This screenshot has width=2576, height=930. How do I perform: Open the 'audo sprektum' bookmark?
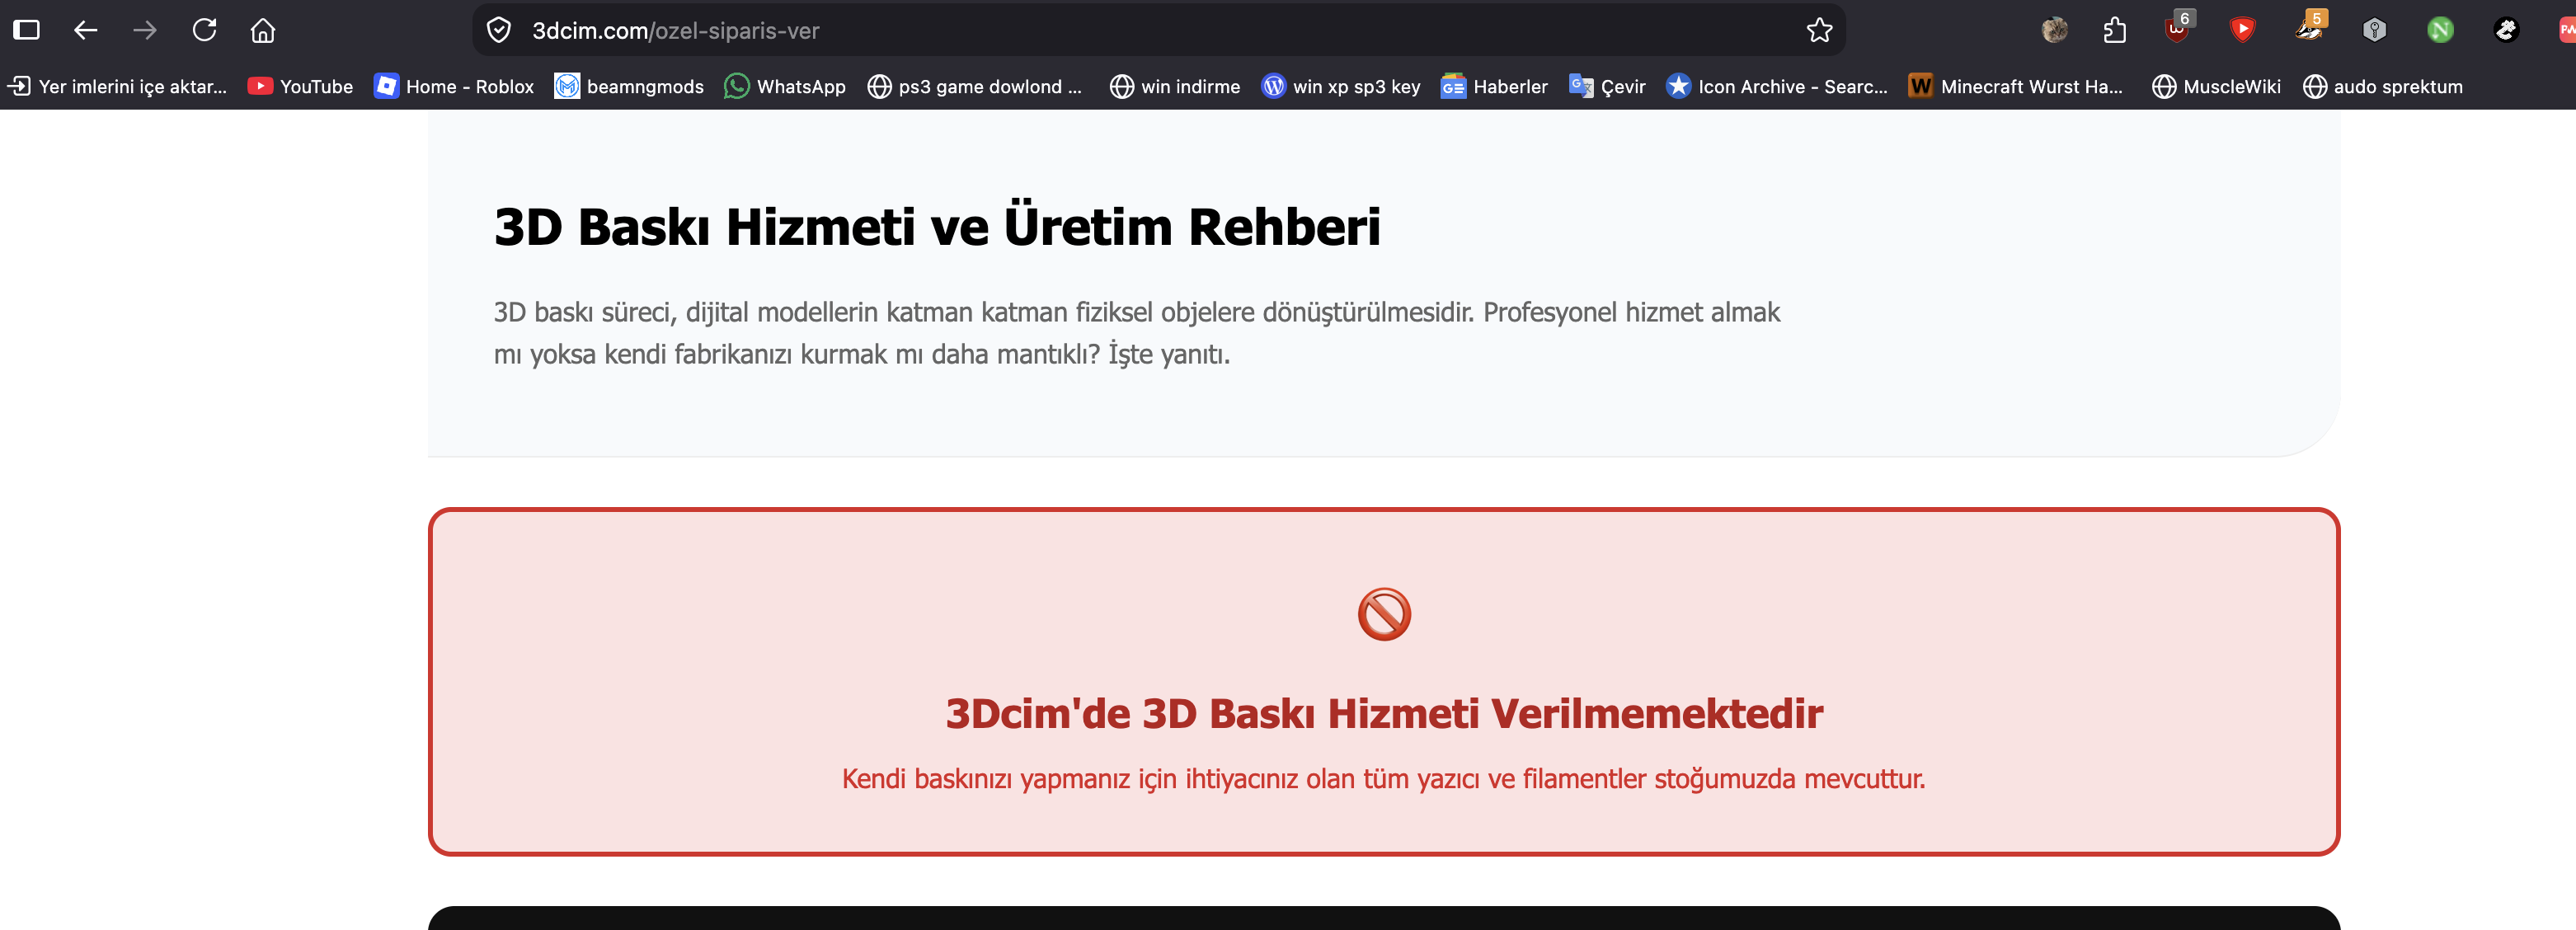[x=2383, y=87]
